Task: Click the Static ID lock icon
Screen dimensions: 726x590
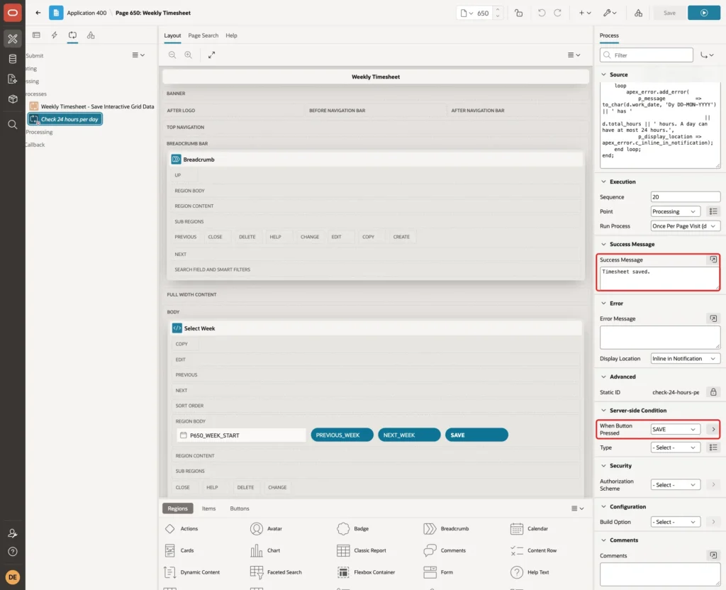Action: [x=713, y=391]
